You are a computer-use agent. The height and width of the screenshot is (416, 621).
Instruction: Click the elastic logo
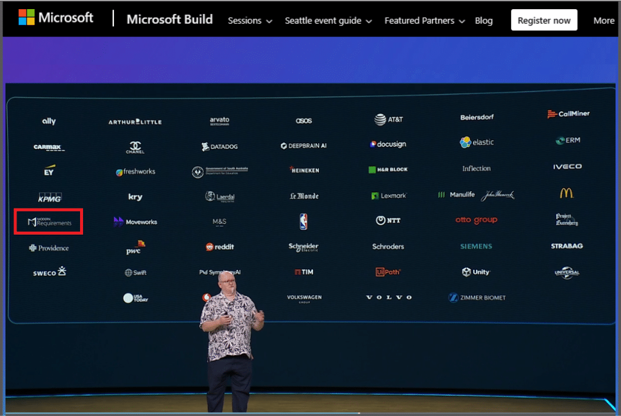pos(477,142)
